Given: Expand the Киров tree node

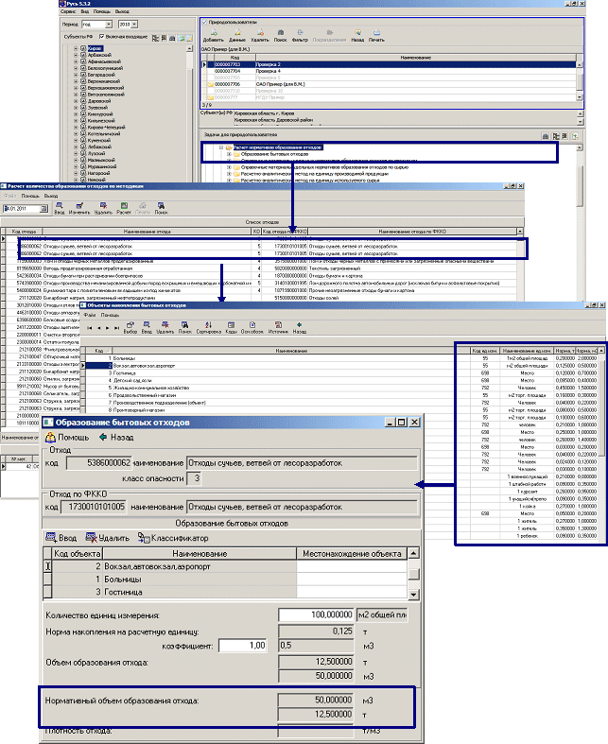Looking at the screenshot, I should pos(76,46).
